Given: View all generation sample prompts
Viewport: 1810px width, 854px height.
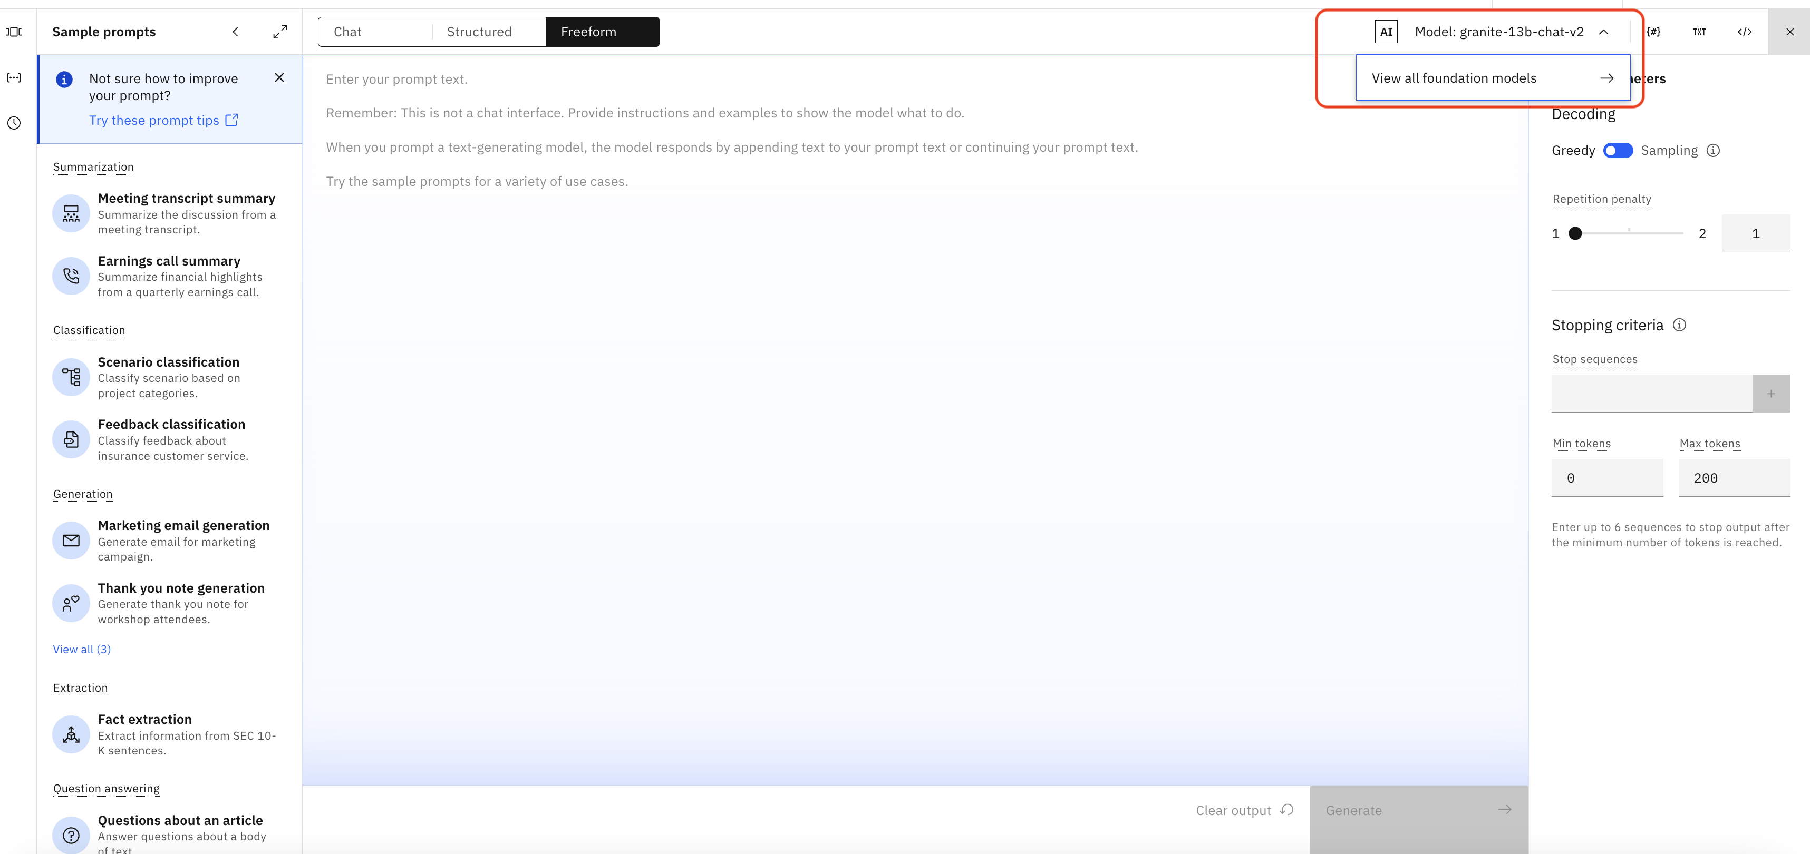Looking at the screenshot, I should (81, 649).
